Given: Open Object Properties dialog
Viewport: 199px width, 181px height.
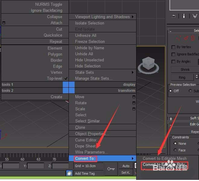Looking at the screenshot, I should pos(92,134).
